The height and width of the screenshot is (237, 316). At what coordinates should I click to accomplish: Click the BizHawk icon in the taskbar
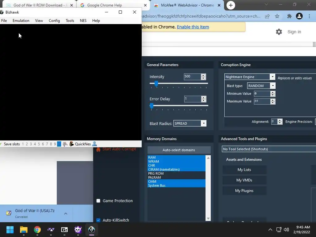pyautogui.click(x=91, y=230)
